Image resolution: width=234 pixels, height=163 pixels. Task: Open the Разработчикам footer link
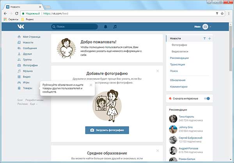point(35,100)
